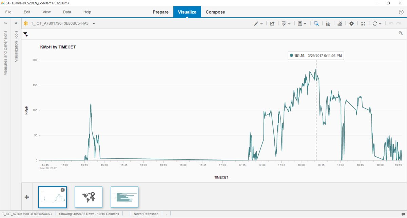Click the help question mark icon

click(401, 12)
